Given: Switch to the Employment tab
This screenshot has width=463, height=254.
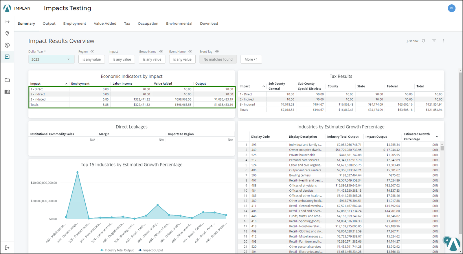Looking at the screenshot, I should [x=75, y=23].
